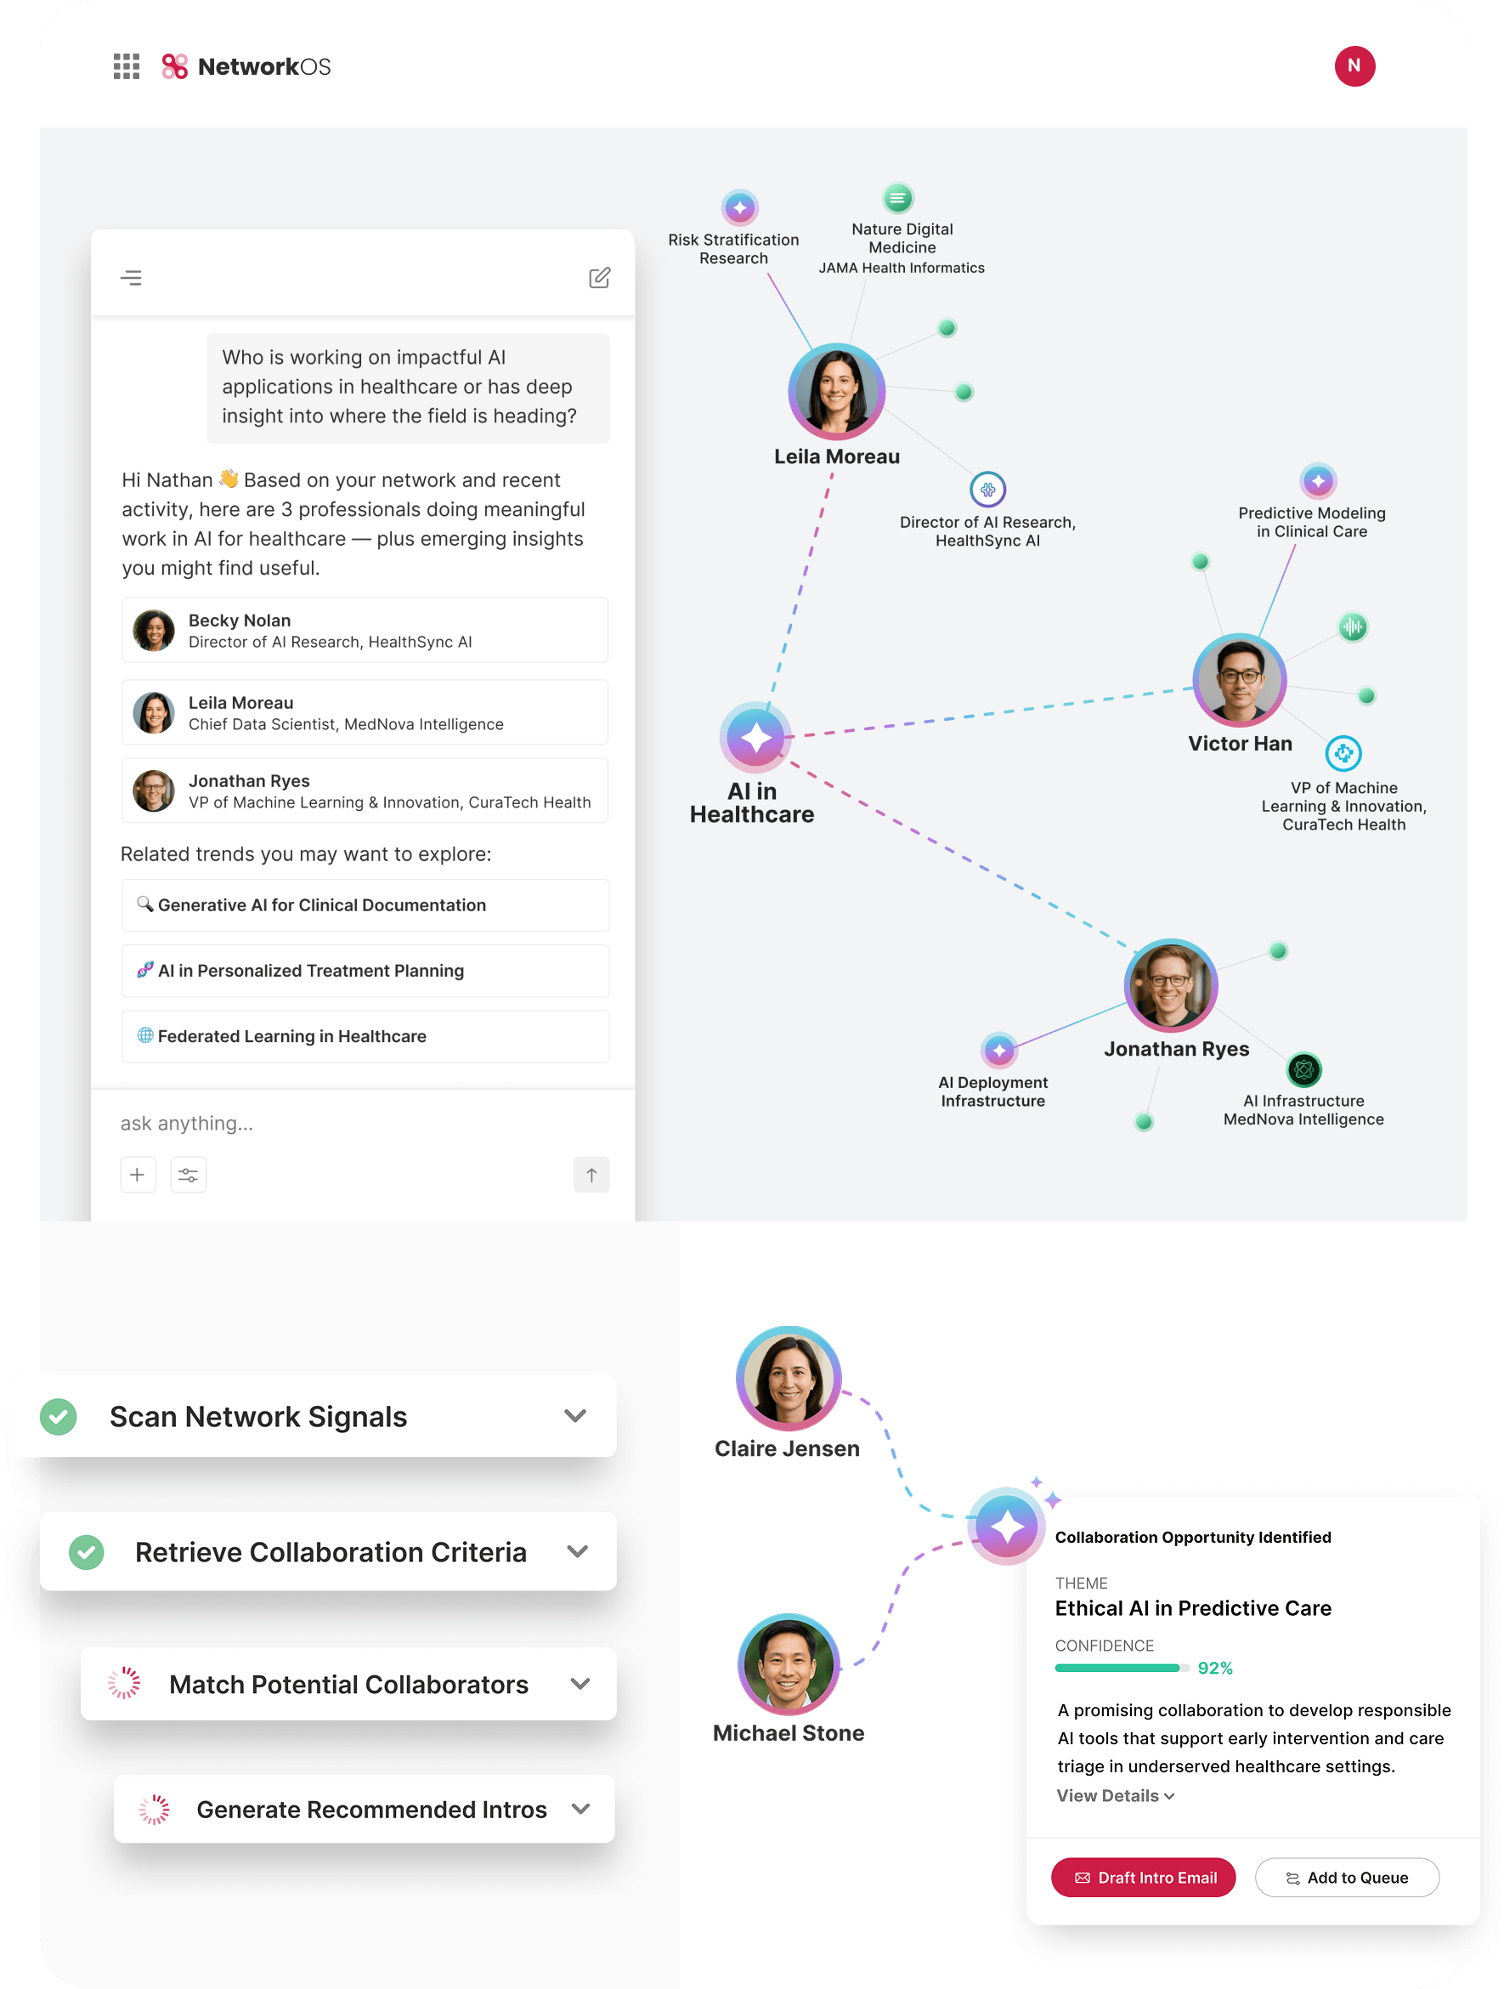The image size is (1504, 1989).
Task: Click the Draft Intro Email button
Action: coord(1143,1878)
